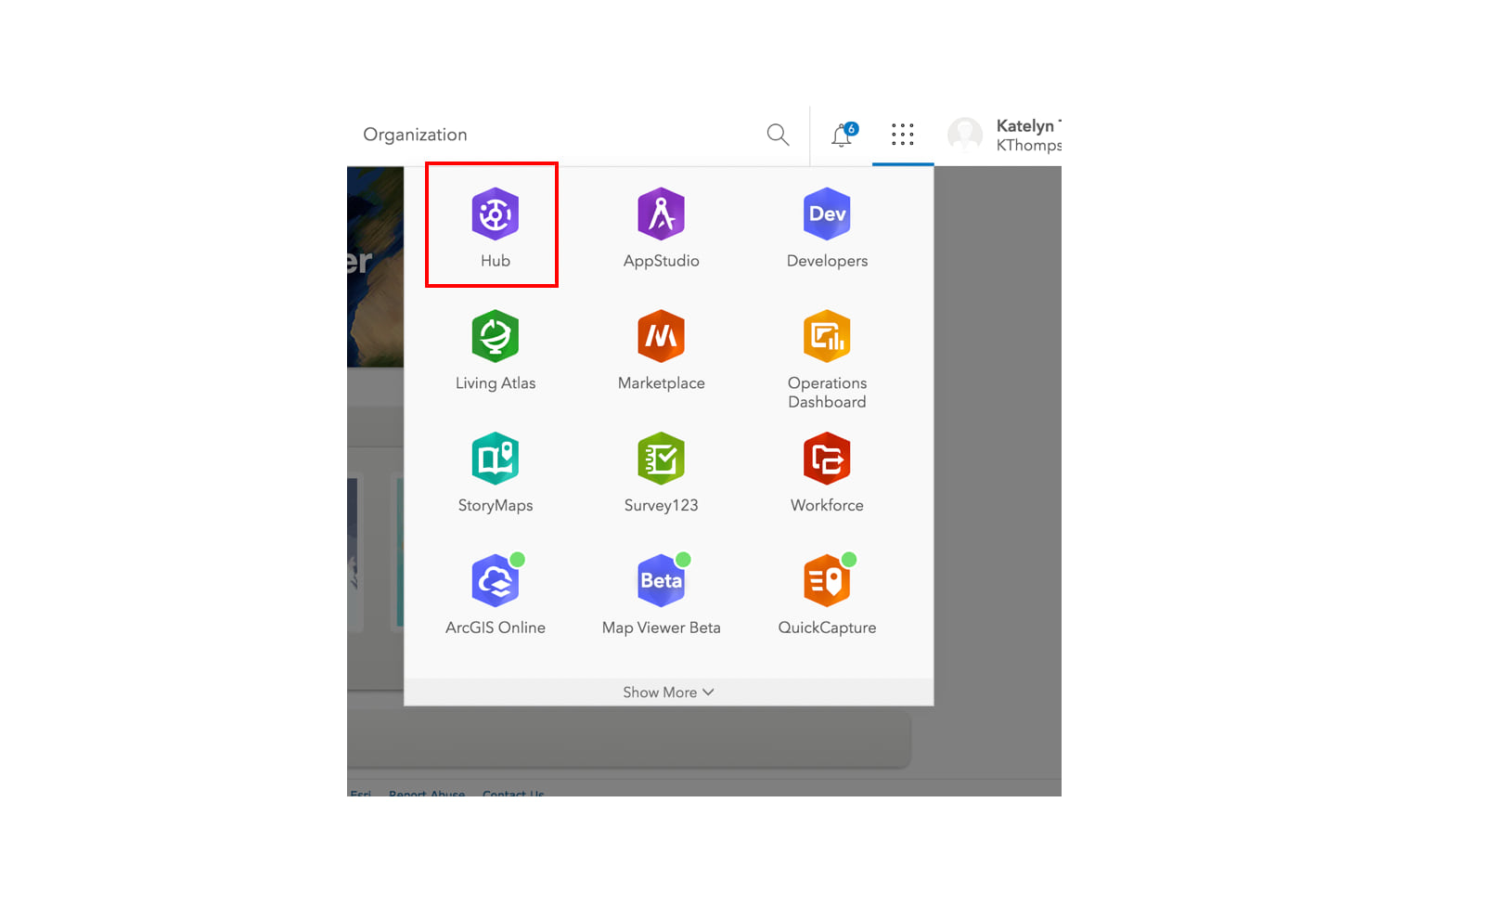1507x906 pixels.
Task: Toggle the app launcher grid icon
Action: click(x=902, y=135)
